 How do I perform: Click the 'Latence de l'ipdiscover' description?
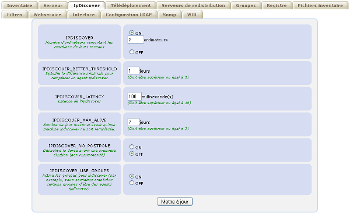[x=79, y=101]
